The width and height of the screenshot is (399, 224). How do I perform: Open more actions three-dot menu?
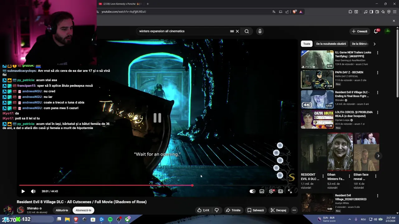(294, 210)
